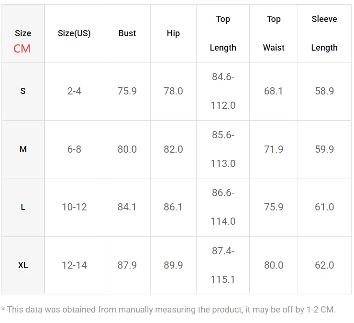The width and height of the screenshot is (354, 323).
Task: Select the Size(US) column header
Action: click(x=74, y=33)
